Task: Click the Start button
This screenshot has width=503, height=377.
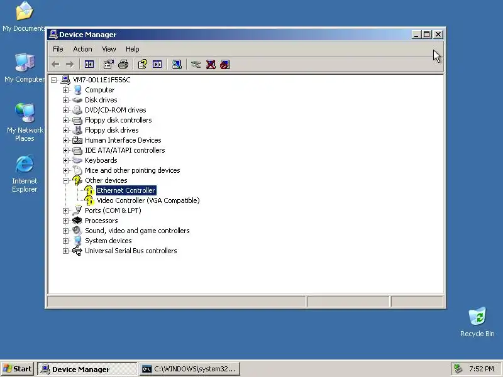Action: click(18, 369)
